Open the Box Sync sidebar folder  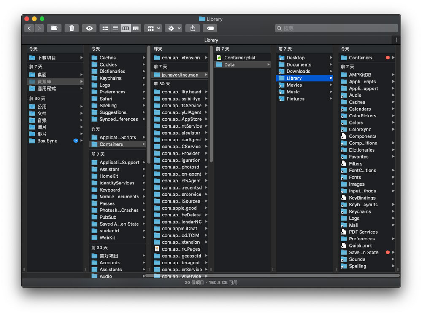tap(47, 141)
